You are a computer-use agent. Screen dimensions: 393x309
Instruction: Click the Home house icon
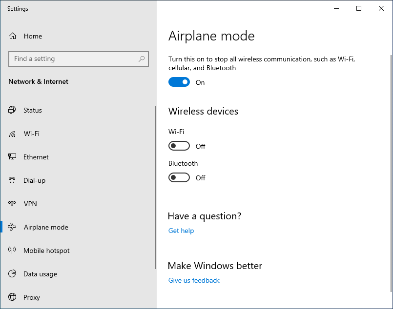coord(13,36)
